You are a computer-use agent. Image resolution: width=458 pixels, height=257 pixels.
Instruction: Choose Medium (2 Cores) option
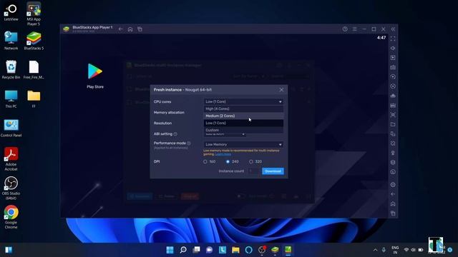(x=243, y=116)
